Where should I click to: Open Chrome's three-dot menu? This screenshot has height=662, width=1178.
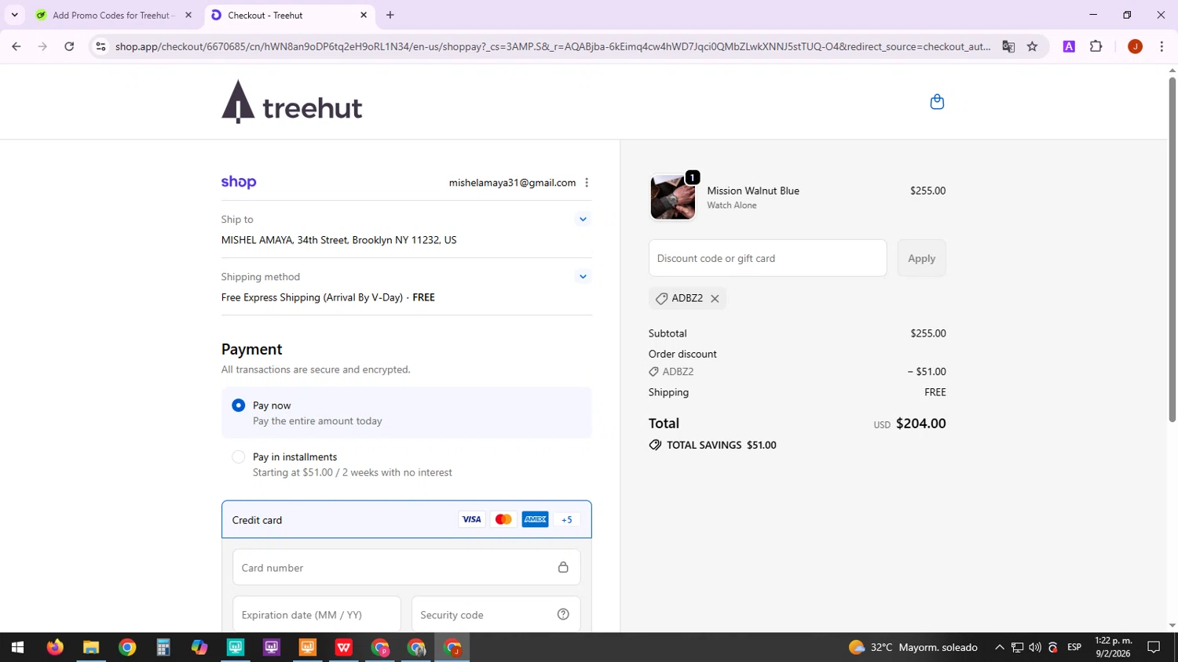point(1162,46)
